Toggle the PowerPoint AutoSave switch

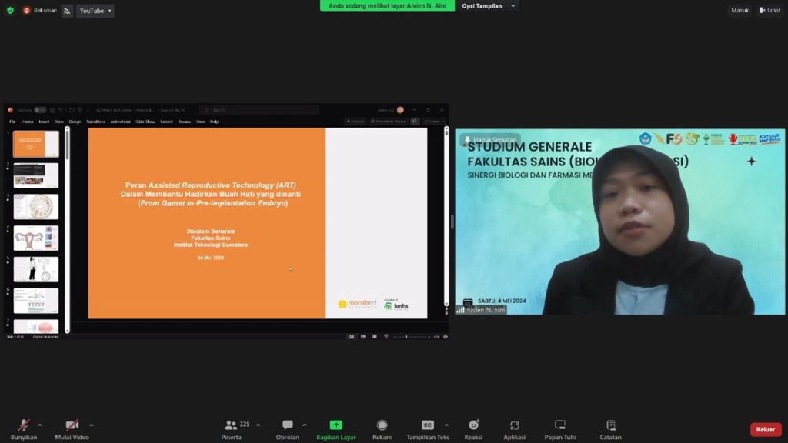[40, 110]
